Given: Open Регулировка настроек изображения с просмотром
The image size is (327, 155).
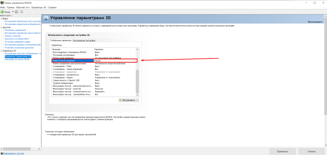Looking at the screenshot, I should point(22,54).
